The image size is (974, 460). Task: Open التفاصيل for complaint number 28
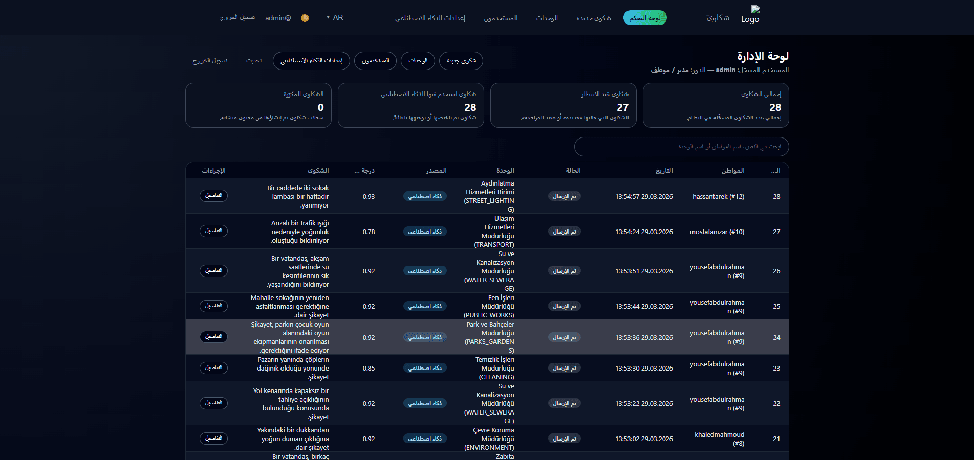[x=213, y=196]
